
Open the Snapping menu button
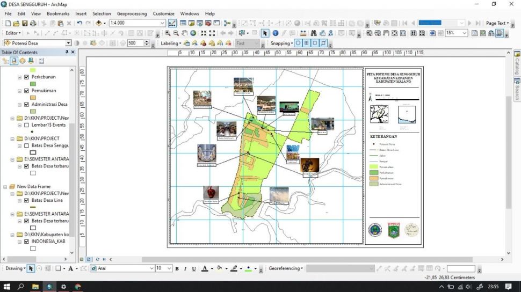pos(282,43)
